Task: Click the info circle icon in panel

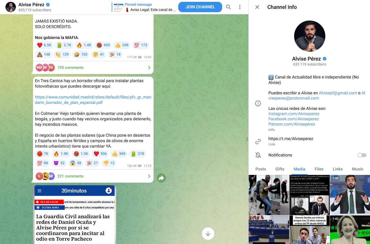Action: coord(258,103)
